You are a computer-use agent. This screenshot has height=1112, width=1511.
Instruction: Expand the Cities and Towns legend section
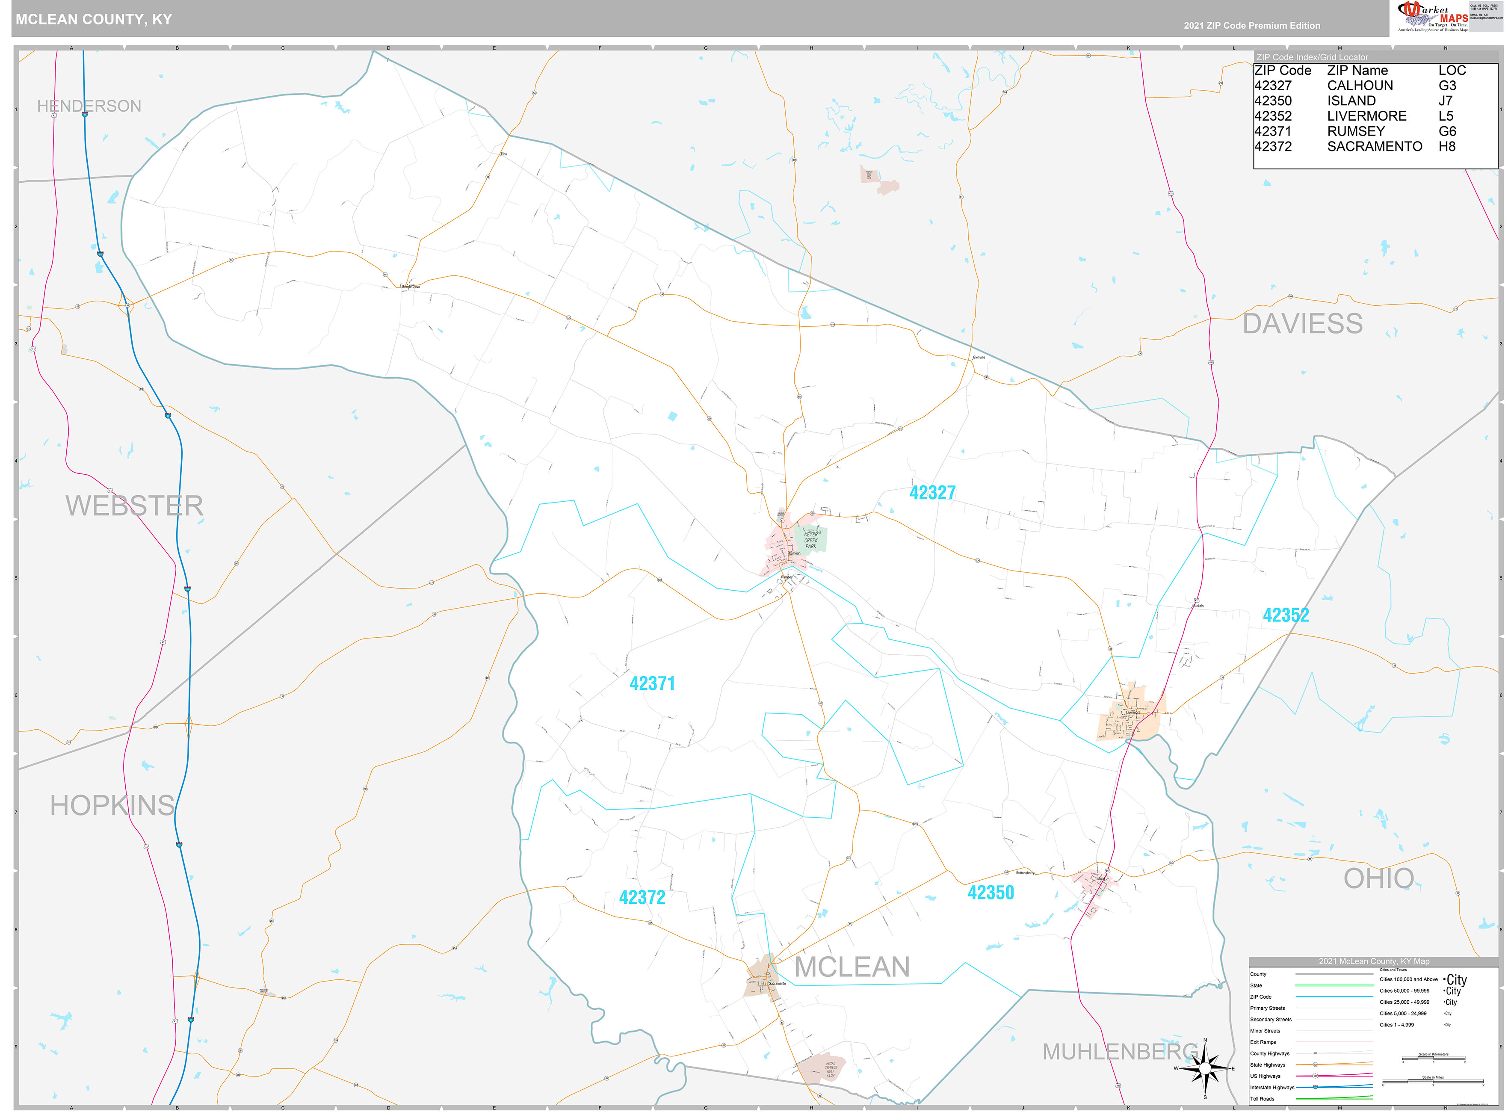[1395, 970]
